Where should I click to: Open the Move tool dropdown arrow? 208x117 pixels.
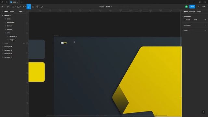click(x=10, y=7)
